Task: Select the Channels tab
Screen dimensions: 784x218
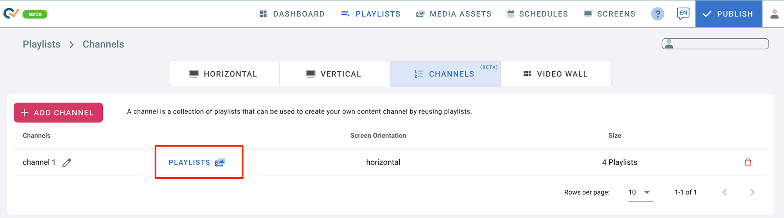Action: pyautogui.click(x=445, y=74)
